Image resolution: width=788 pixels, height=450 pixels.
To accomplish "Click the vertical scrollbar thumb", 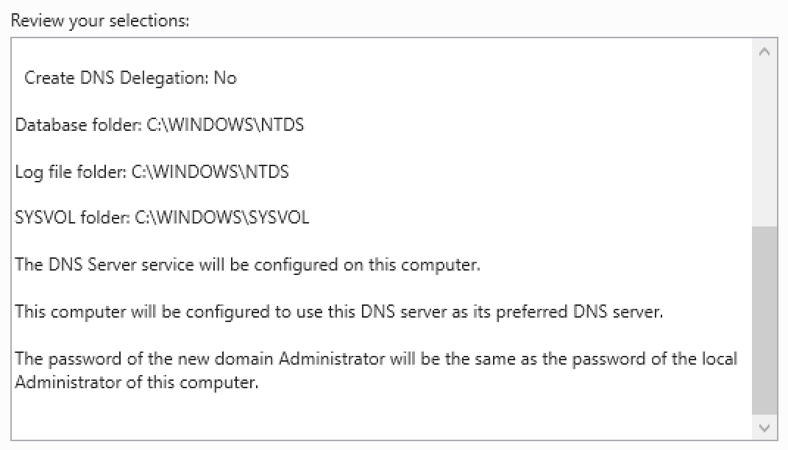I will [764, 320].
